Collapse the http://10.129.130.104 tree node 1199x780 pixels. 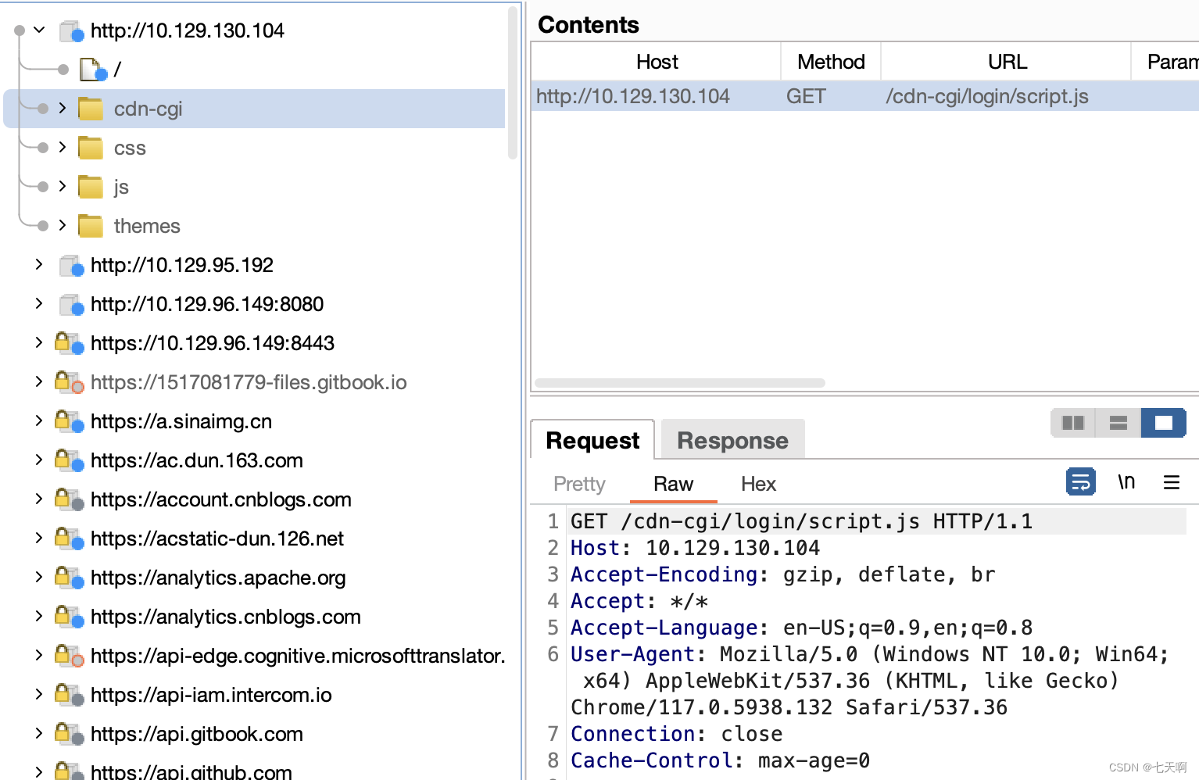(39, 30)
